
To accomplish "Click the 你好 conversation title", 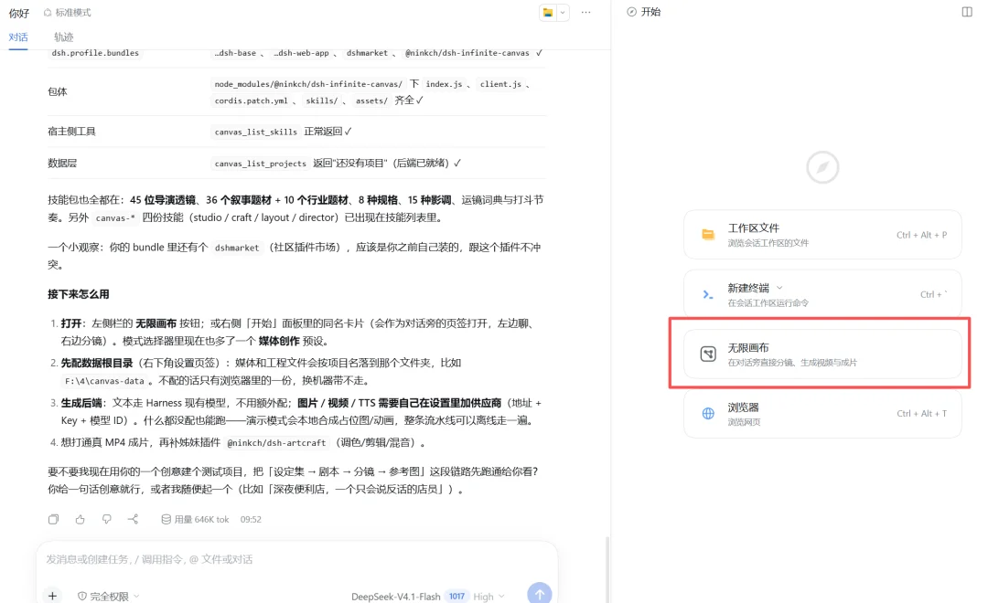I will coord(19,13).
